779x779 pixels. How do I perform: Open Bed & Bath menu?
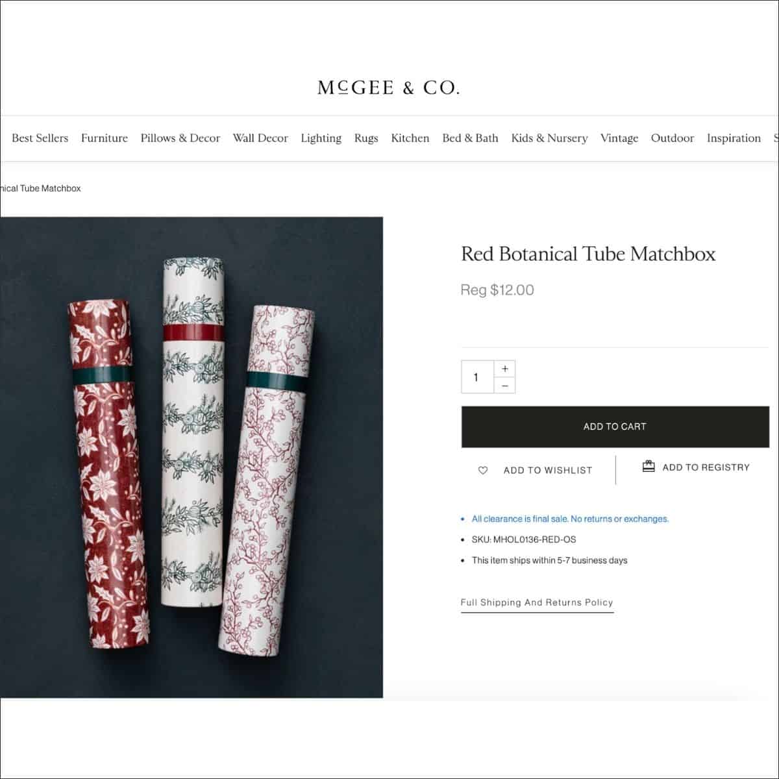(470, 138)
